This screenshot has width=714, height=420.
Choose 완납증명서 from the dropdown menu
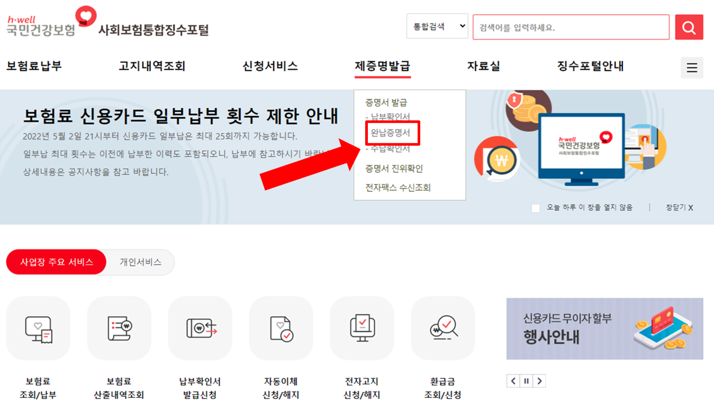click(x=391, y=134)
